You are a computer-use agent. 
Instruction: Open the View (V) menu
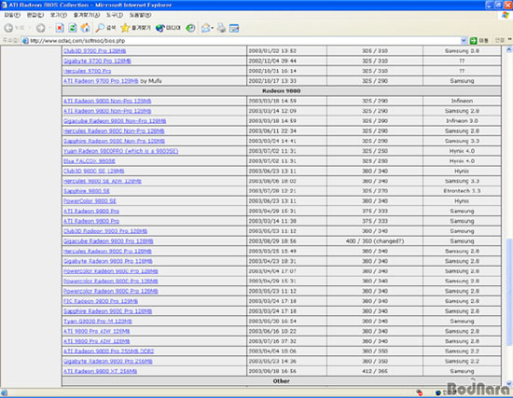(58, 15)
